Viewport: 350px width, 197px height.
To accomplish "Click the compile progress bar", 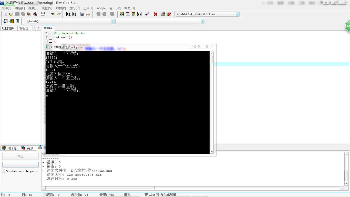I will [x=20, y=165].
